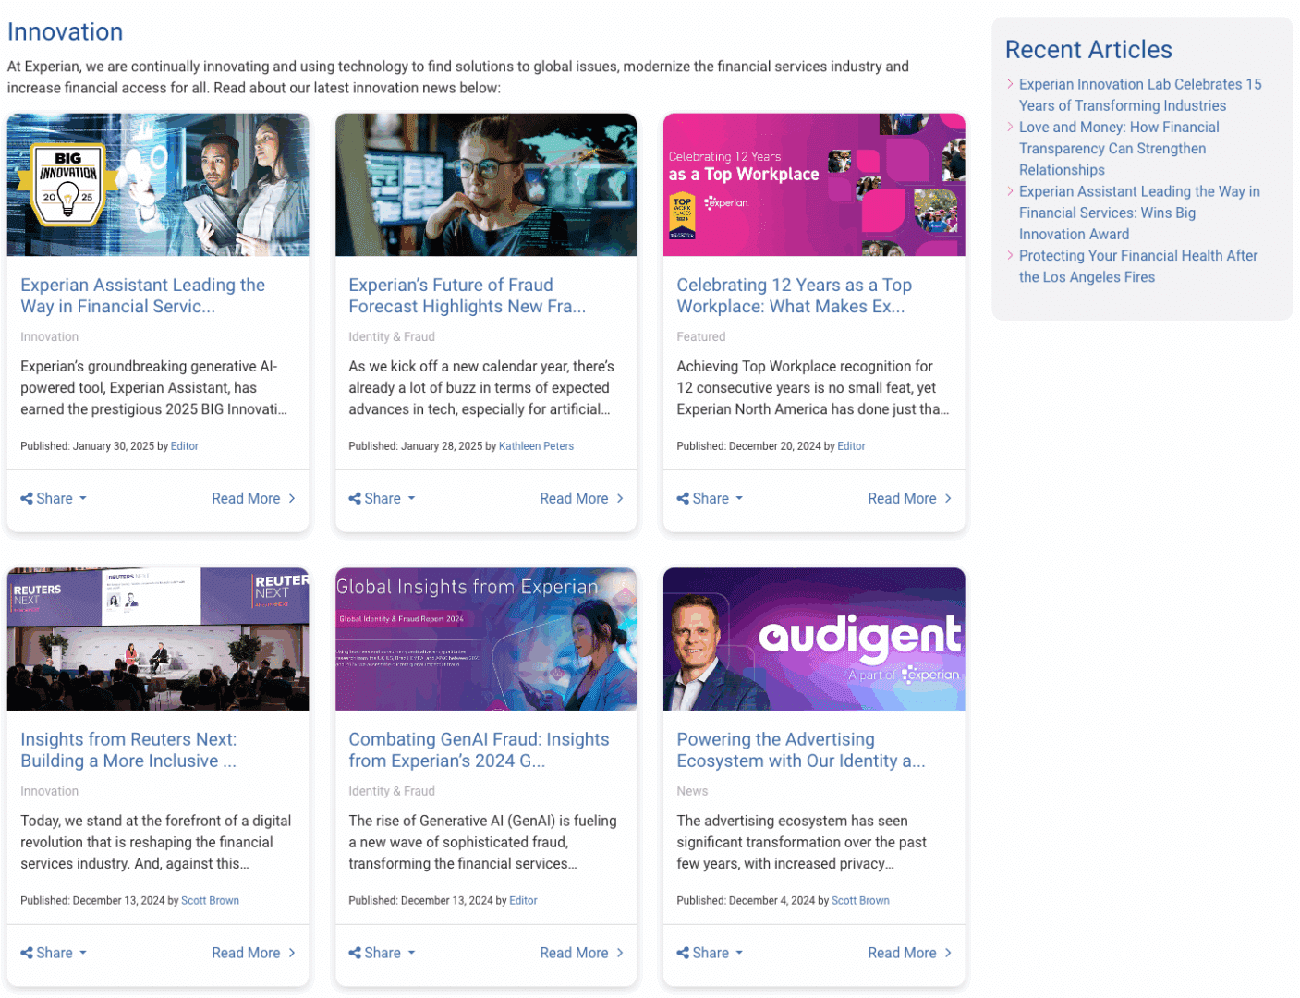Click Read More on Combating GenAI Fraud card
Screen dimensions: 1300x998
click(x=581, y=953)
